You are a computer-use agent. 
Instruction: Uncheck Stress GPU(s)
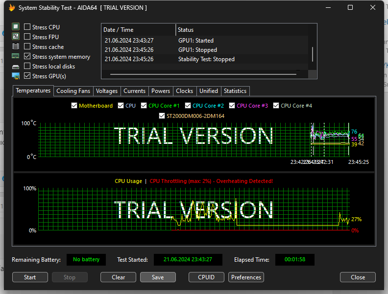pos(27,76)
